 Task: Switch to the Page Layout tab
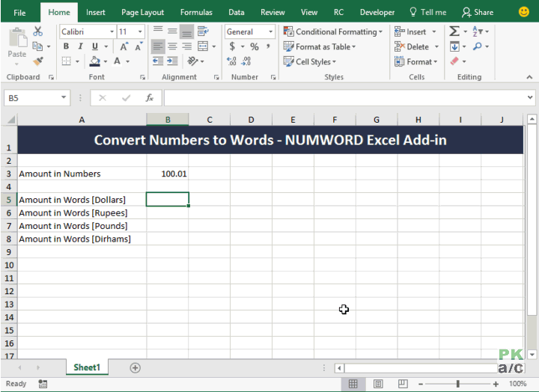pos(143,13)
